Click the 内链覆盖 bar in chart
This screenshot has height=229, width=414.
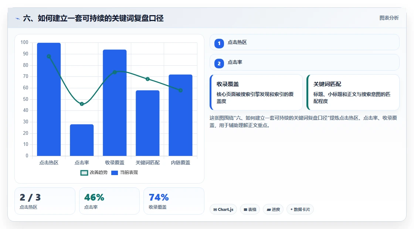181,115
